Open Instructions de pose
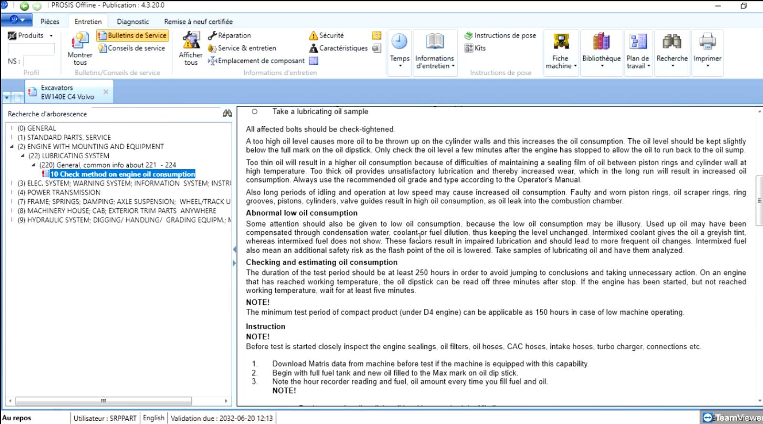The width and height of the screenshot is (763, 424). tap(500, 35)
